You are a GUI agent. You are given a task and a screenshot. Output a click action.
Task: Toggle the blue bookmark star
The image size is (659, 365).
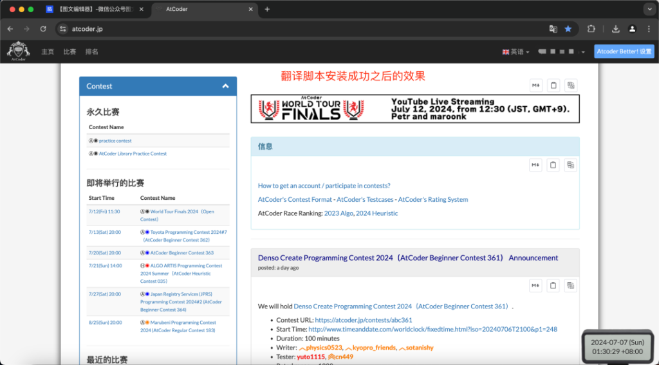tap(568, 29)
